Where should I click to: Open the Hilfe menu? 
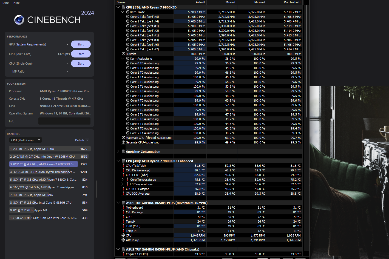[16, 3]
